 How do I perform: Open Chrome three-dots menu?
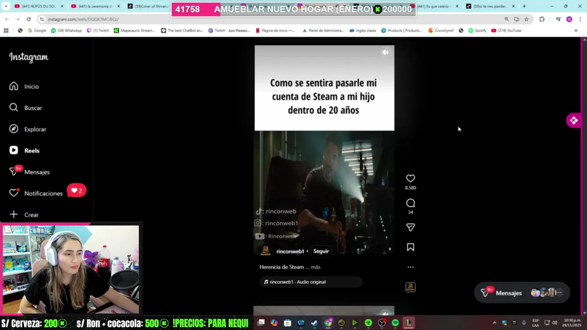pos(581,19)
